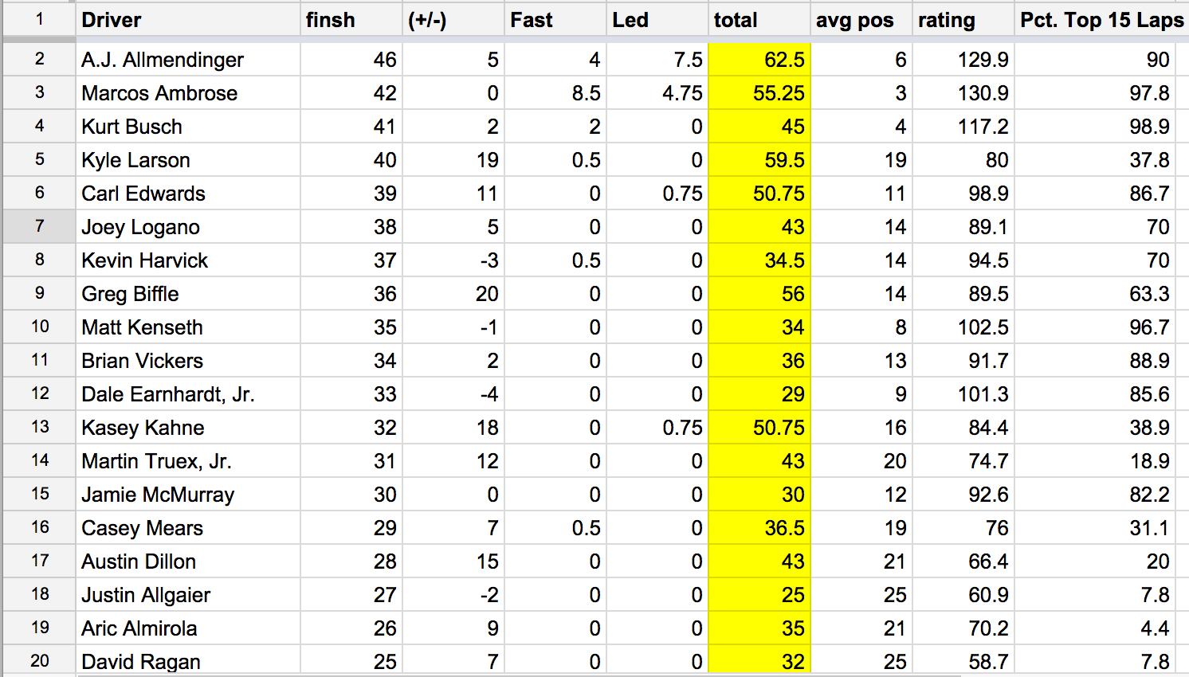Viewport: 1189px width, 677px height.
Task: Select Kevin Harvick's (+/-) value -3
Action: pos(453,260)
